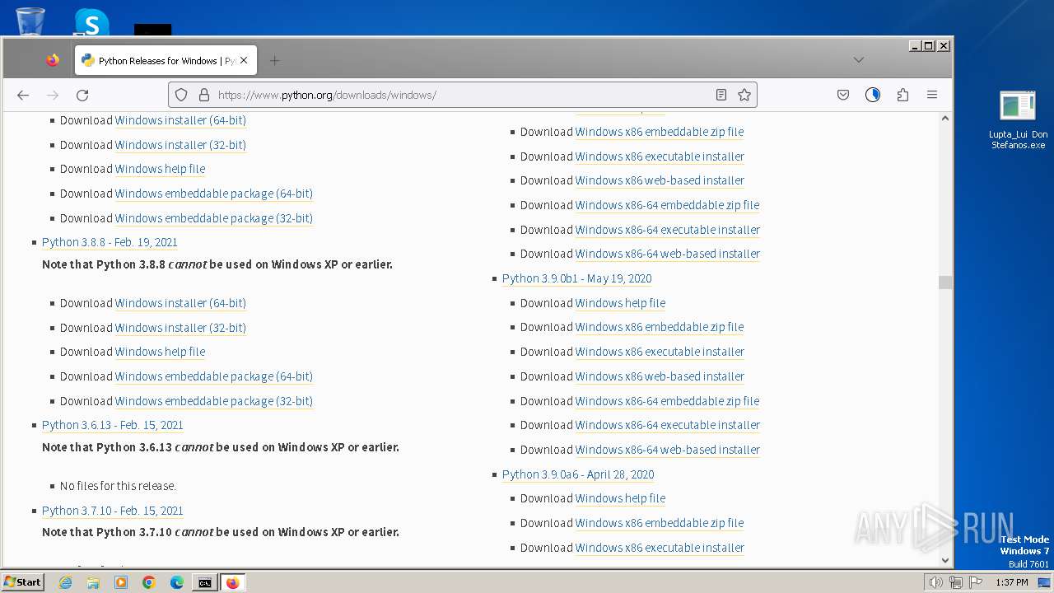
Task: Launch Microsoft Edge from taskbar
Action: (x=177, y=582)
